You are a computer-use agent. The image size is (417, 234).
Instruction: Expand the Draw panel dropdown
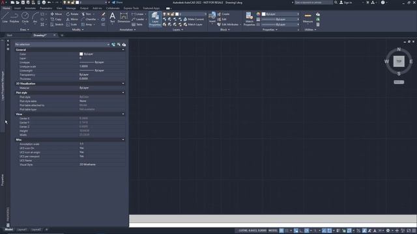[x=25, y=30]
